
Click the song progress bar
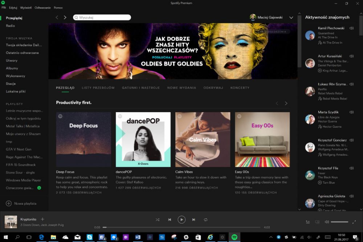(x=181, y=227)
